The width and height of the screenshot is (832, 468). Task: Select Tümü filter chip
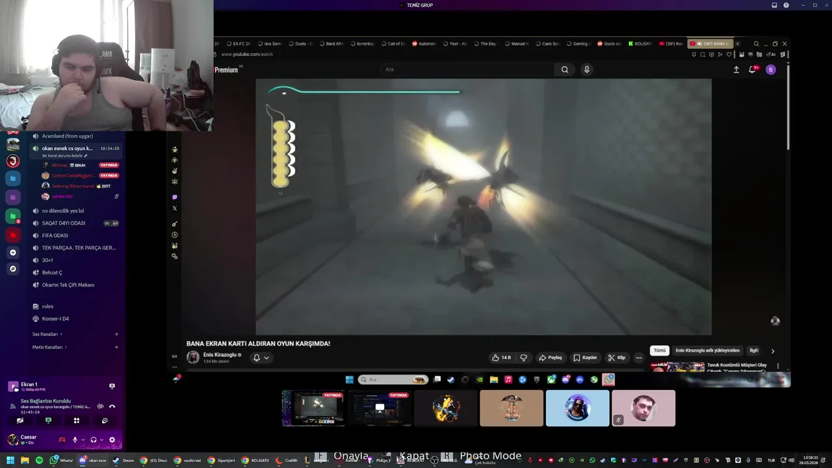coord(660,350)
